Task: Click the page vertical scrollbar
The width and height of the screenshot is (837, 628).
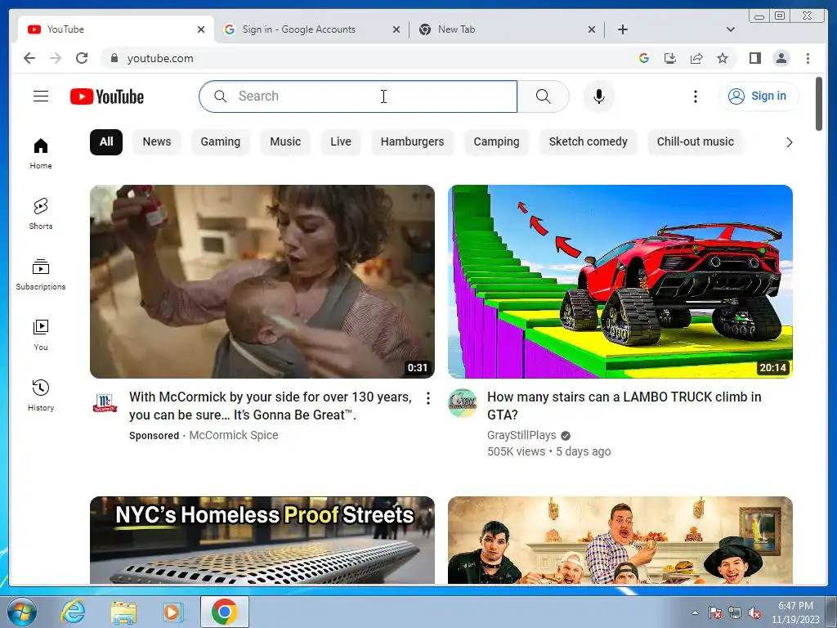Action: (x=819, y=104)
